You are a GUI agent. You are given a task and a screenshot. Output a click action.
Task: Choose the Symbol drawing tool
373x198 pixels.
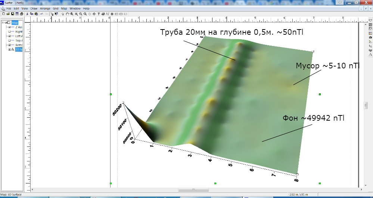[112, 14]
